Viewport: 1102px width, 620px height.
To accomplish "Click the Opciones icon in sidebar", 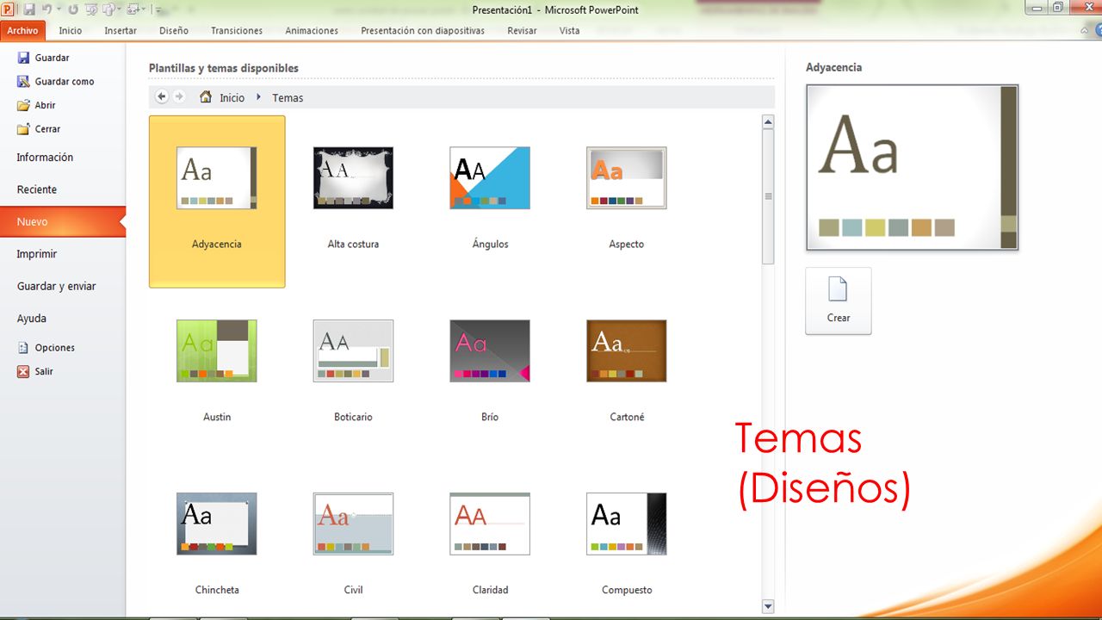I will click(23, 348).
